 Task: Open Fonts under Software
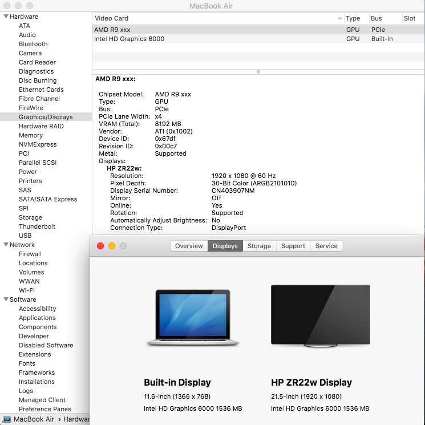pos(27,363)
